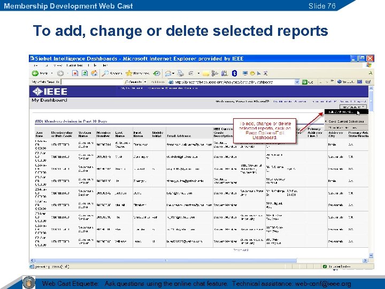
Task: Open the Favorites star toolbar button
Action: (137, 73)
